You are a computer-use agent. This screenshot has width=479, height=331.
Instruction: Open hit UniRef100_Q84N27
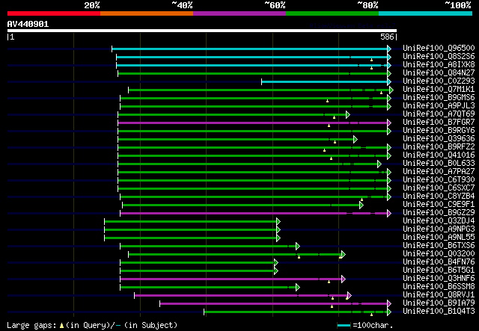439,73
